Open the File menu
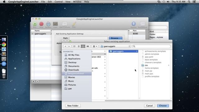 pyautogui.click(x=43, y=2)
